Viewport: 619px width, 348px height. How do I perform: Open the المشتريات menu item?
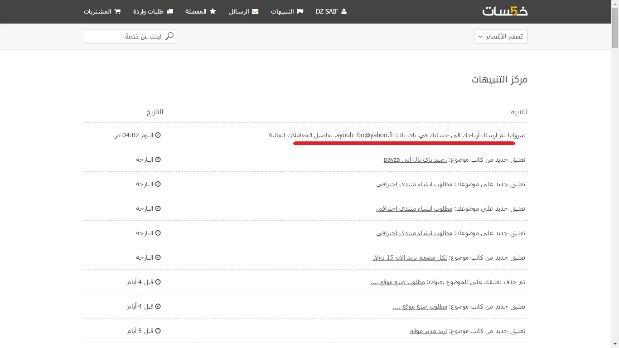pos(97,12)
